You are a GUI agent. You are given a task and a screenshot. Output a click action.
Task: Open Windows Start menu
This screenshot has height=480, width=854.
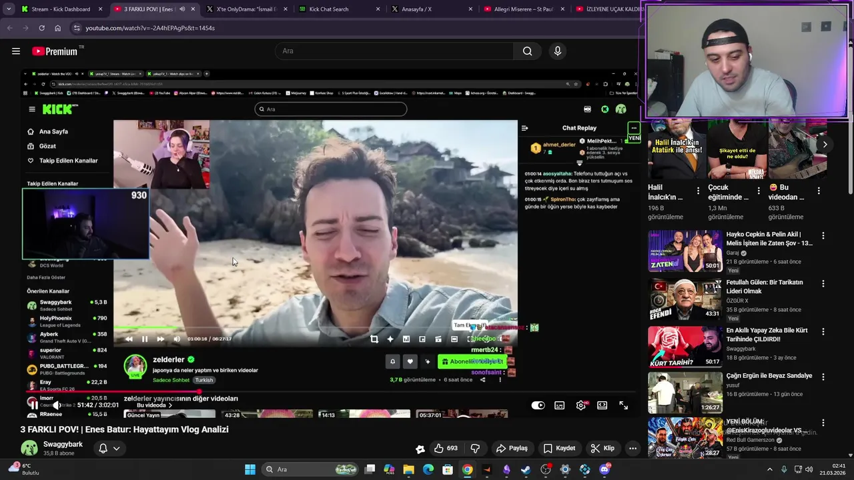pyautogui.click(x=250, y=469)
